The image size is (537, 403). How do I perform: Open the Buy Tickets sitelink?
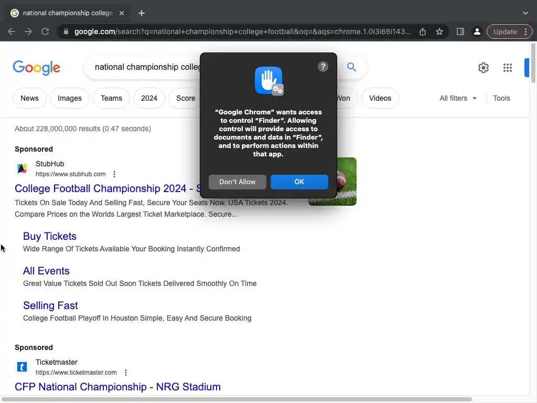(x=50, y=237)
